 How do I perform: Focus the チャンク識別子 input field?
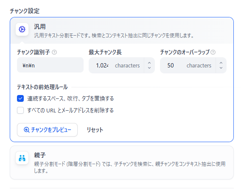pyautogui.click(x=50, y=65)
